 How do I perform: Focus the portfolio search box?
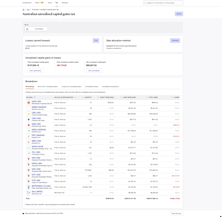(163, 3)
